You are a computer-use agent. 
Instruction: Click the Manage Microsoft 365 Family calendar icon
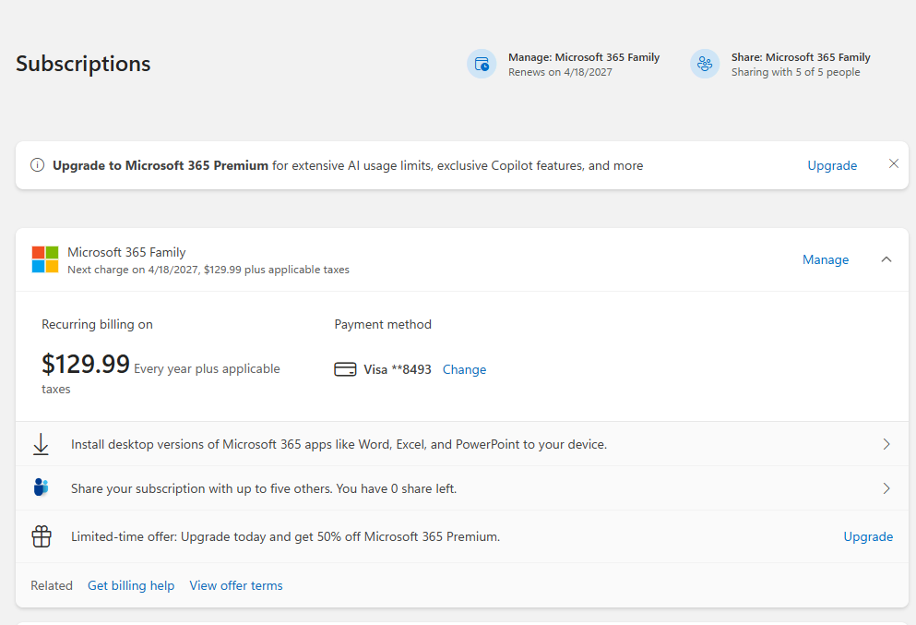(482, 64)
